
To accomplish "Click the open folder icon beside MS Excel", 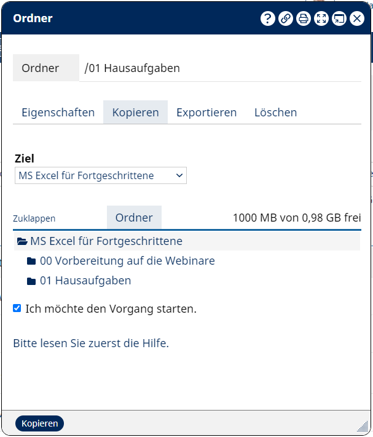I will coord(22,242).
